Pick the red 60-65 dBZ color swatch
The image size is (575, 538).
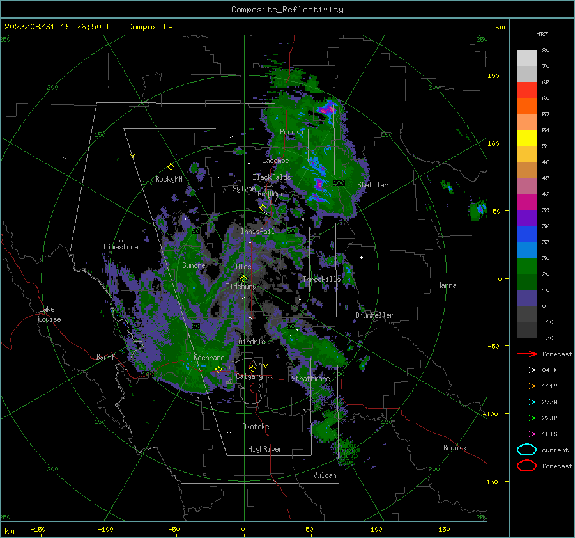(x=526, y=90)
